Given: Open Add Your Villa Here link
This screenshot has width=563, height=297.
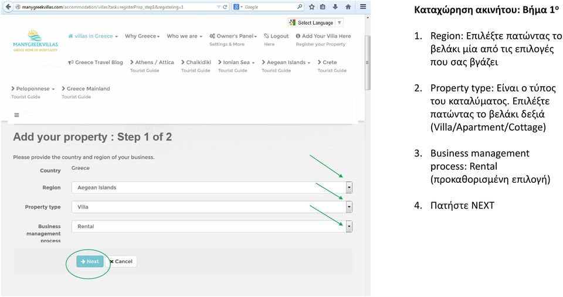Looking at the screenshot, I should [x=323, y=36].
